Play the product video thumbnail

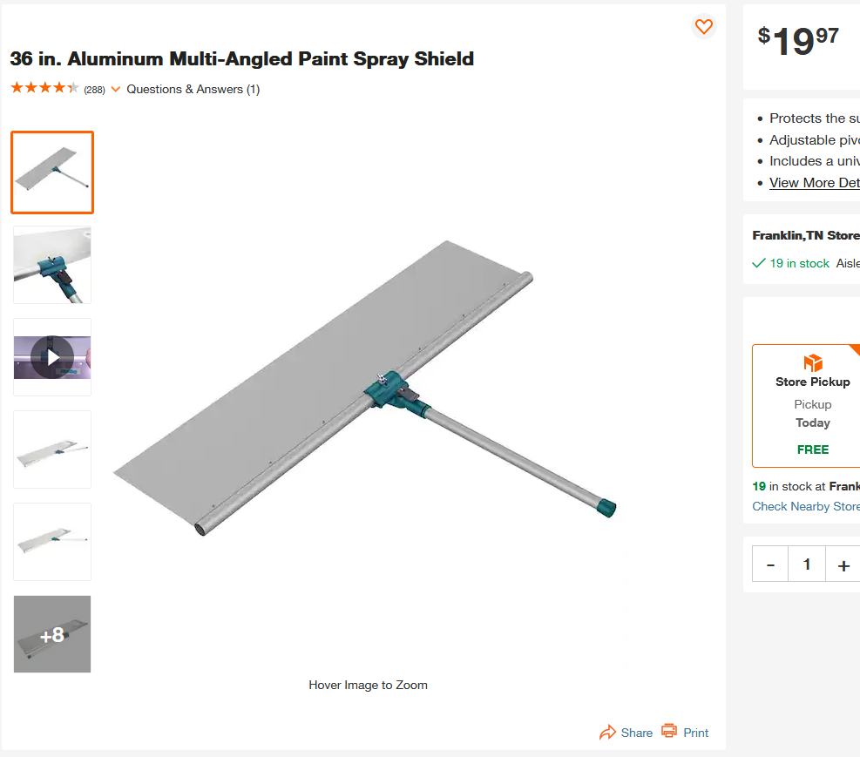(52, 357)
